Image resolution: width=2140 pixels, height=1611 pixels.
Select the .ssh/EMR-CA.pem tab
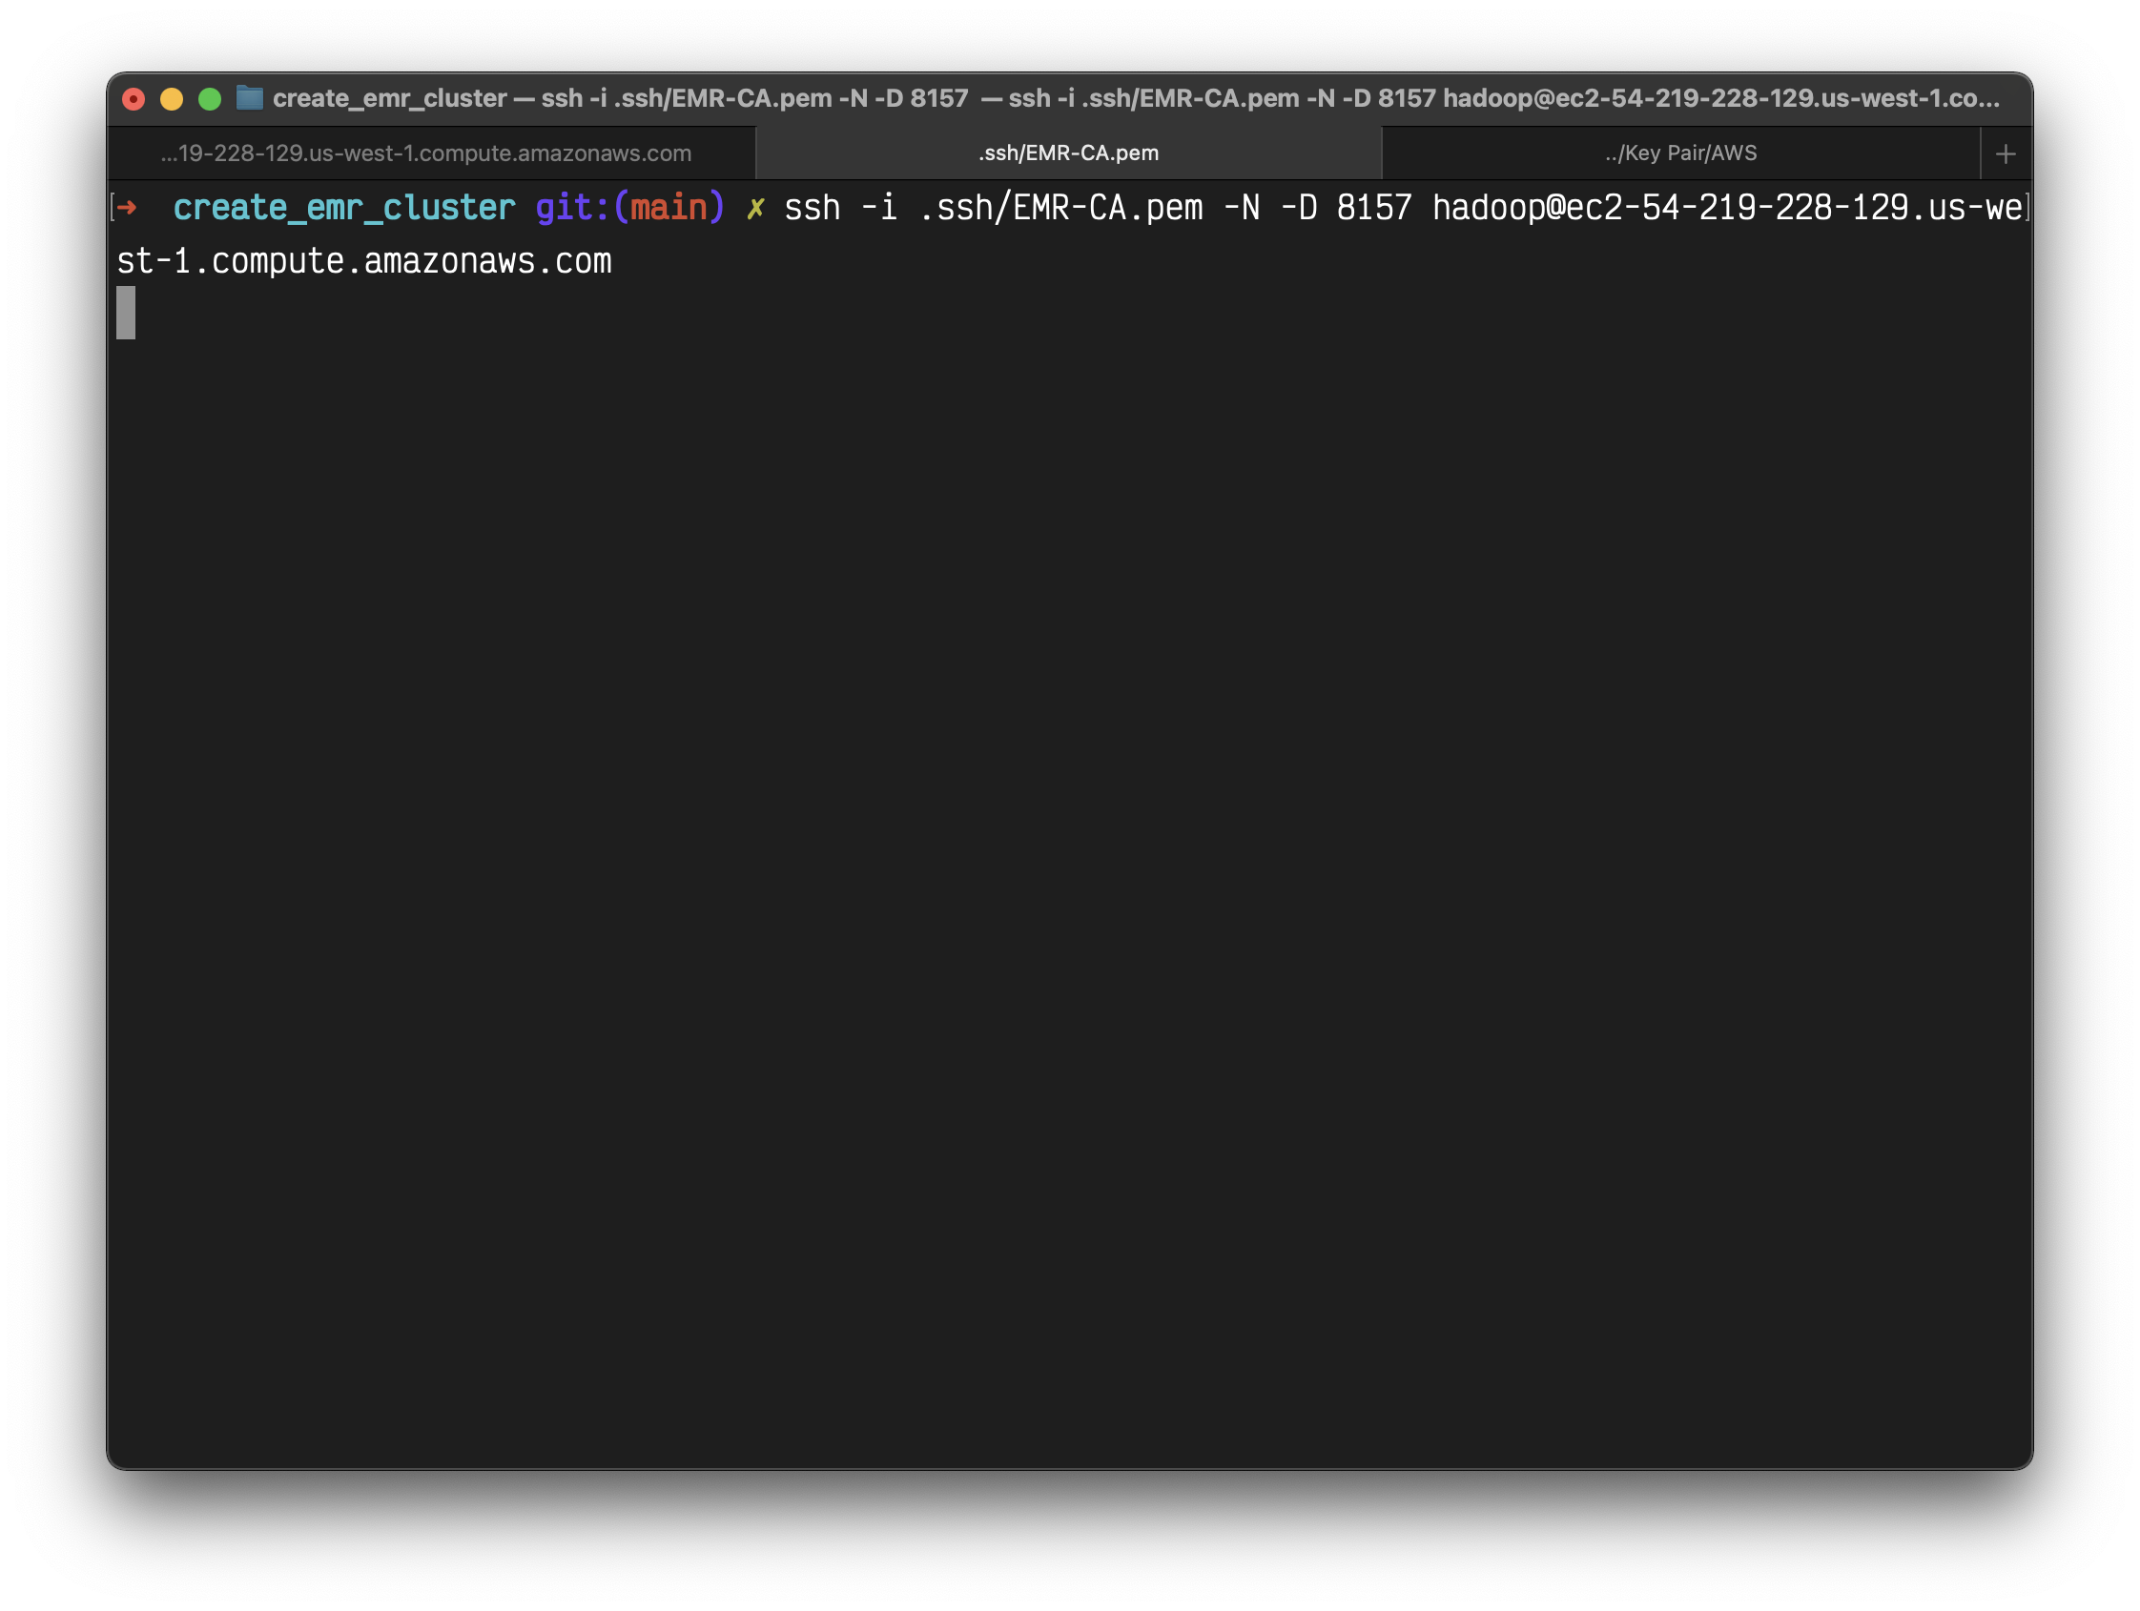coord(1068,153)
